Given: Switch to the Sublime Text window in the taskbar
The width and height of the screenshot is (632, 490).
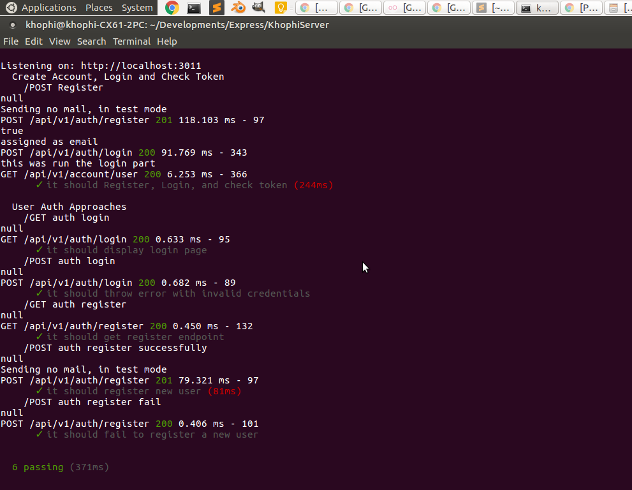Looking at the screenshot, I should [493, 8].
